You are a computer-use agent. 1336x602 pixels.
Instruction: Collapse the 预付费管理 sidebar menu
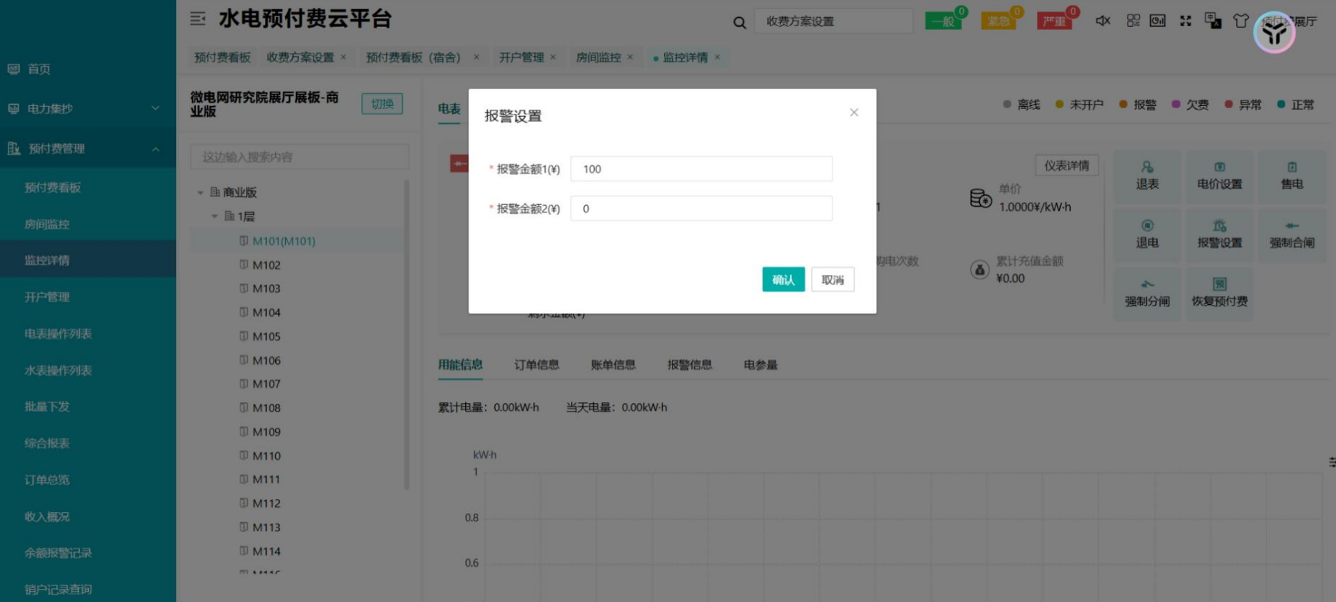[x=88, y=148]
